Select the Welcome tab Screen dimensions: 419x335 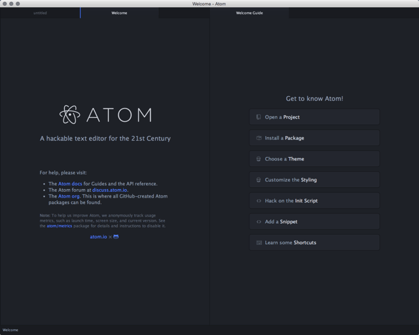coord(119,13)
